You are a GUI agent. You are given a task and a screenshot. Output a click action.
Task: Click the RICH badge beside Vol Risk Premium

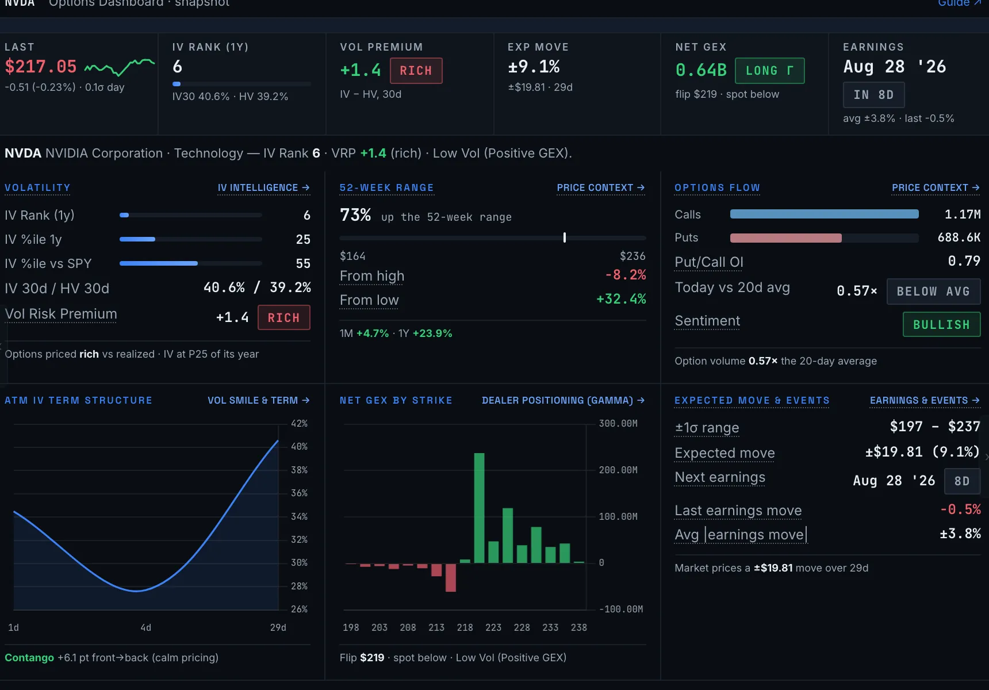point(283,317)
